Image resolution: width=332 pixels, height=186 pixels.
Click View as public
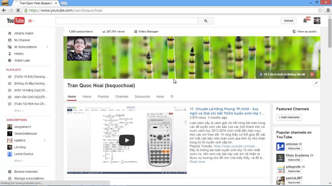click(305, 32)
